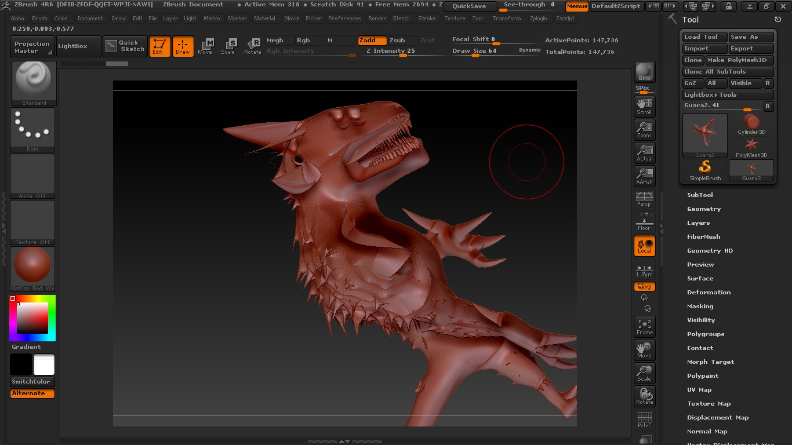792x445 pixels.
Task: Toggle Persp perspective view
Action: (x=644, y=199)
